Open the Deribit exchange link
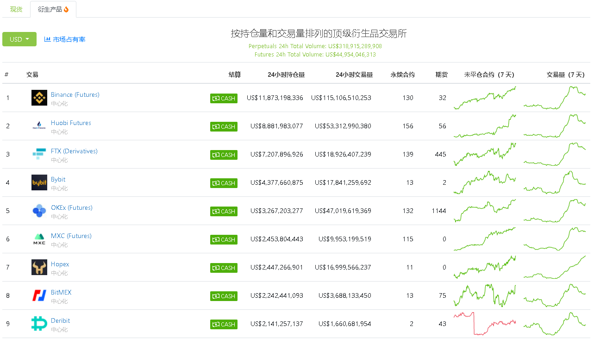The height and width of the screenshot is (339, 594). point(61,320)
